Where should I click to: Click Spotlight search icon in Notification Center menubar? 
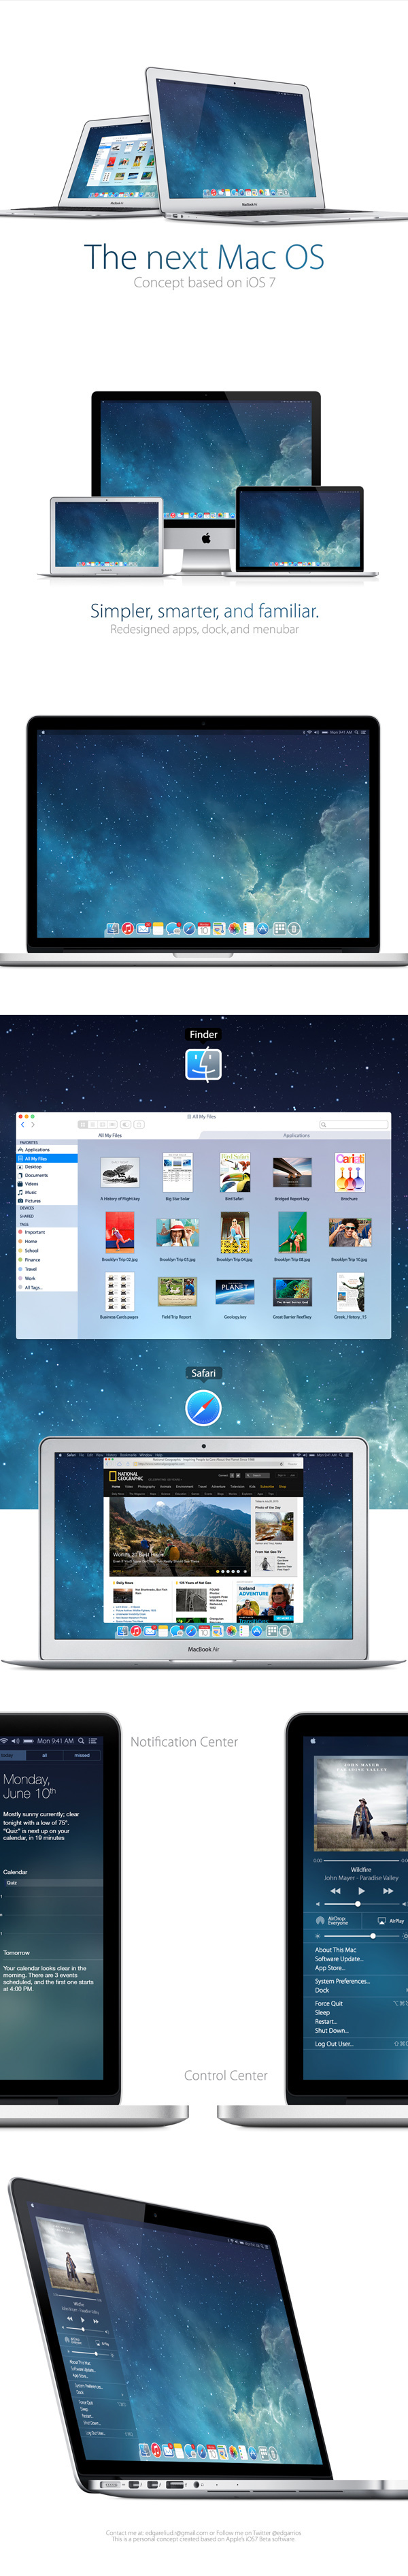coord(81,1741)
